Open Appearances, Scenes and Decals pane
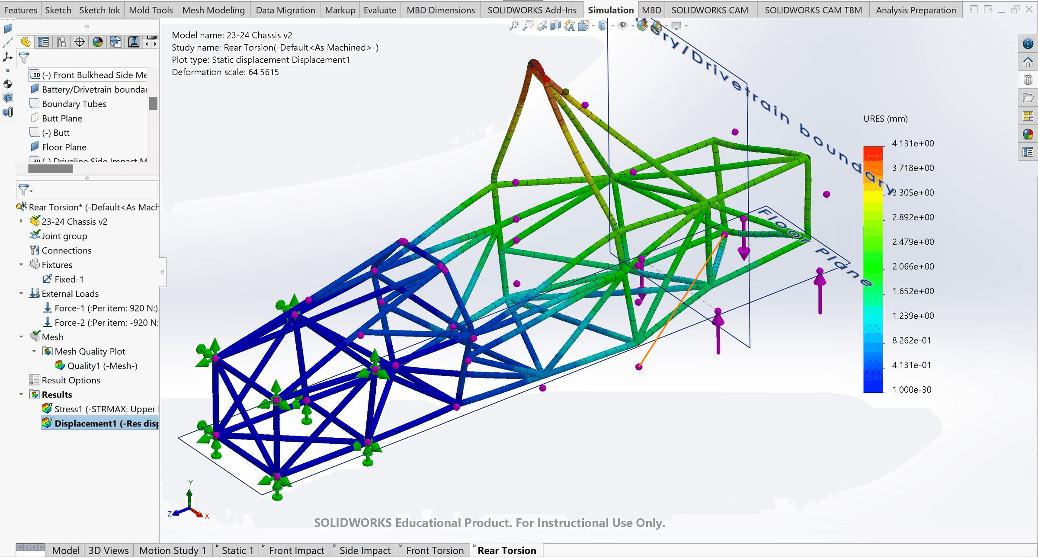The image size is (1038, 558). click(1028, 134)
